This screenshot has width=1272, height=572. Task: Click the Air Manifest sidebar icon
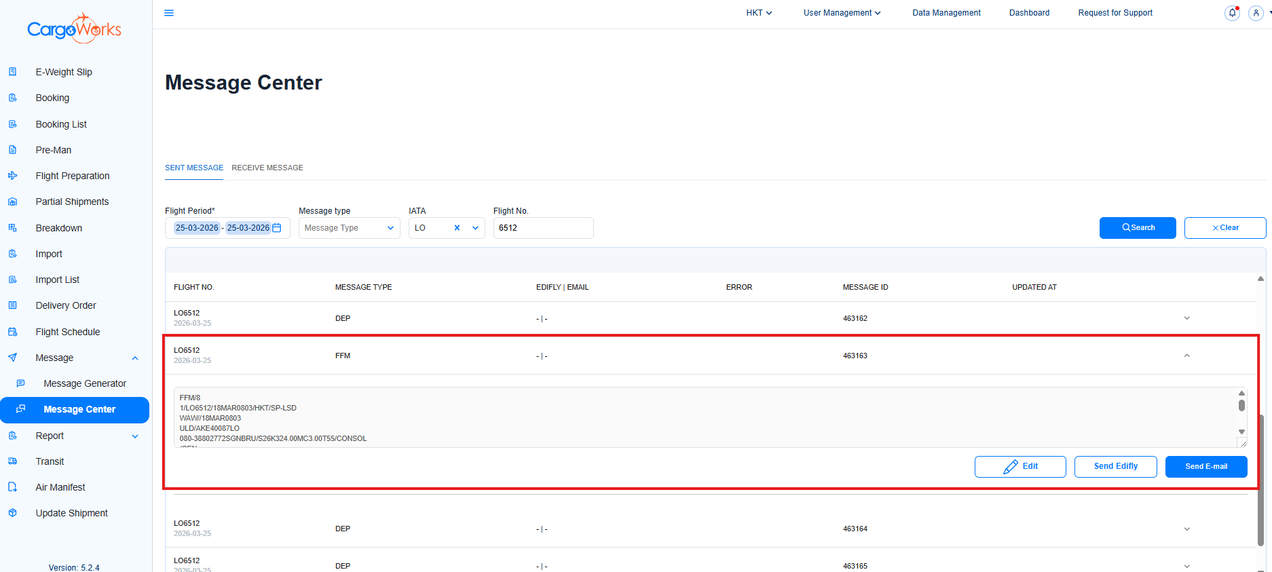12,487
